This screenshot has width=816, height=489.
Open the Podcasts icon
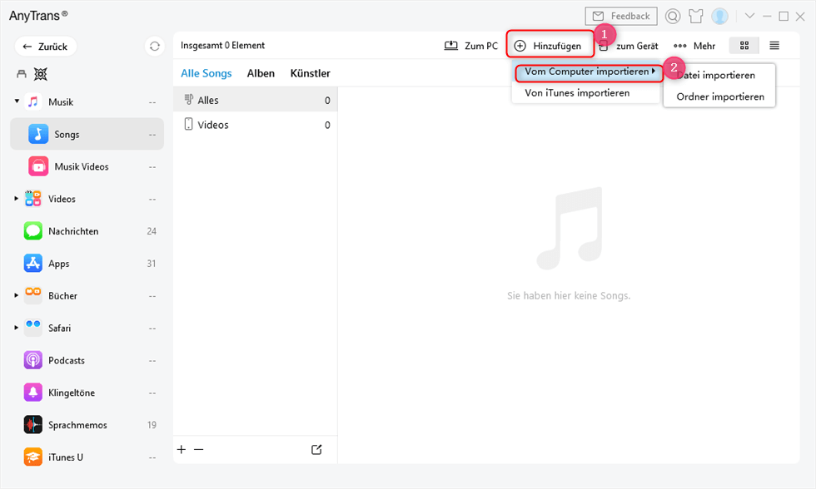(33, 360)
